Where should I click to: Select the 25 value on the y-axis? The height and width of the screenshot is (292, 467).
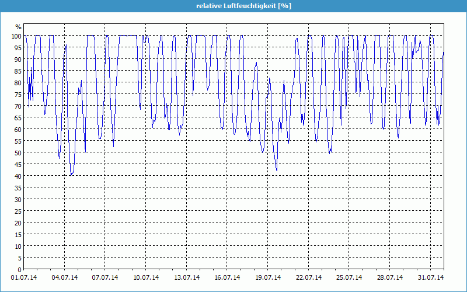(18, 211)
